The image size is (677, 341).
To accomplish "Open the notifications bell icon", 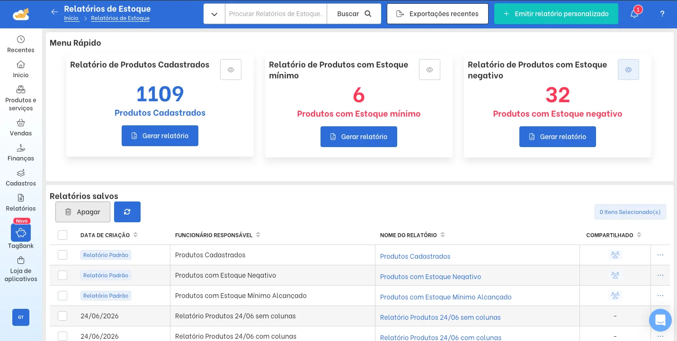I will click(634, 14).
